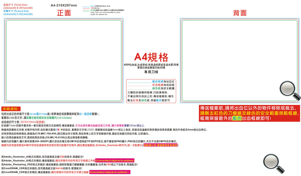The width and height of the screenshot is (301, 176).
Task: Click the magenta highlight 做點陣化時,要選擇背景為透明
Action: point(160,145)
